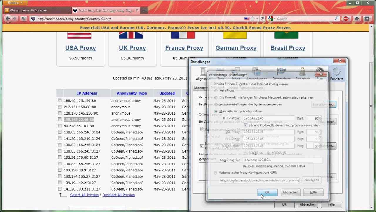The image size is (376, 212).
Task: Open the Erweitert settings gear icon
Action: point(336,74)
